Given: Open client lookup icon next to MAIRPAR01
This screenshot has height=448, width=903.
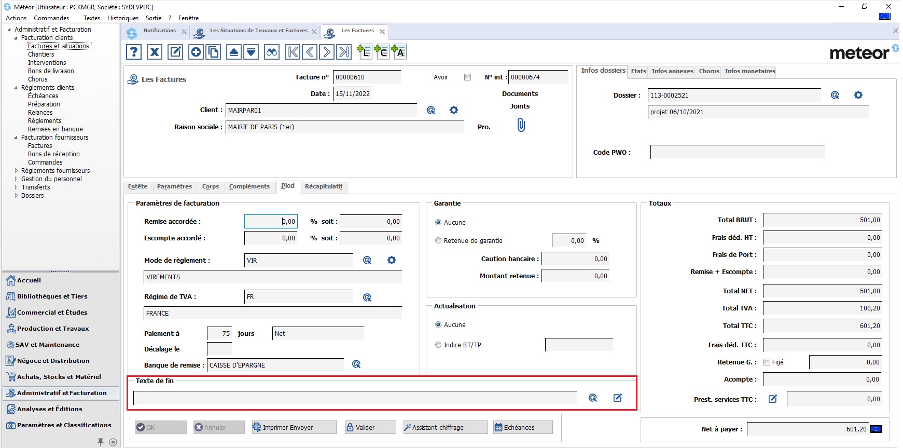Looking at the screenshot, I should point(431,110).
